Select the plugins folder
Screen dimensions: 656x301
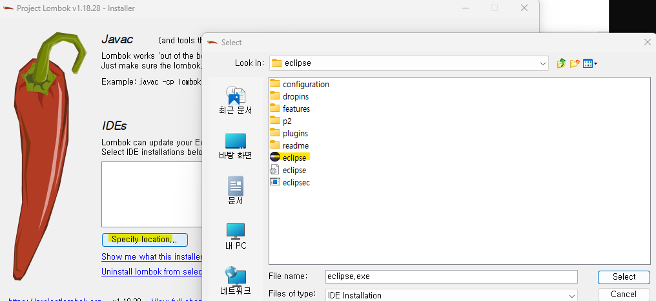pos(289,133)
